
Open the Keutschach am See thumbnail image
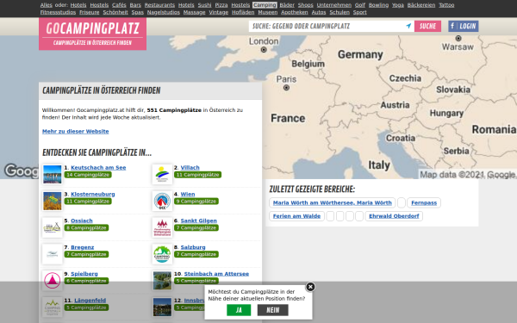coord(52,174)
